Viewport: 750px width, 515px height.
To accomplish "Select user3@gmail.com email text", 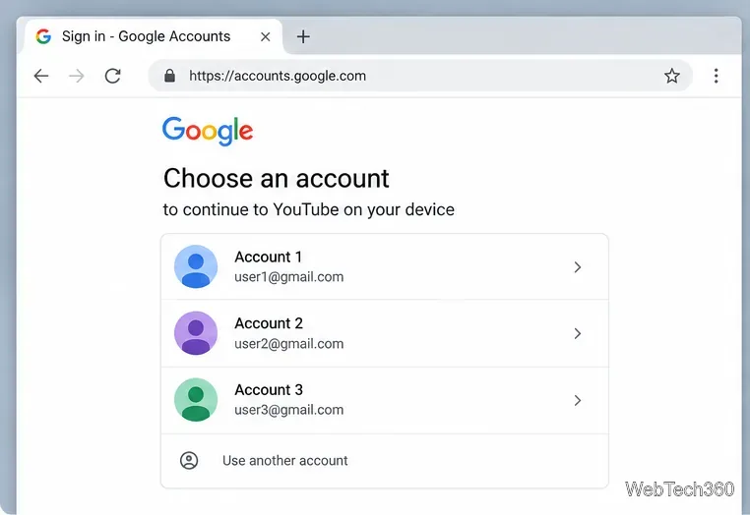I will pyautogui.click(x=289, y=410).
